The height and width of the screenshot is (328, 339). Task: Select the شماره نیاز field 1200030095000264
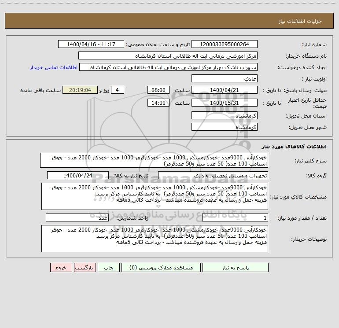[225, 44]
